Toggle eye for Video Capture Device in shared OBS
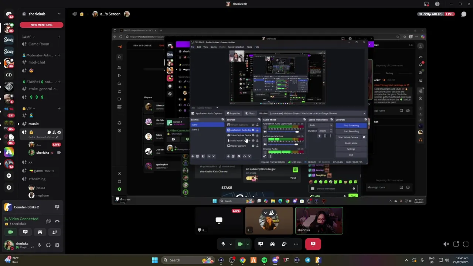473x266 pixels. point(253,135)
